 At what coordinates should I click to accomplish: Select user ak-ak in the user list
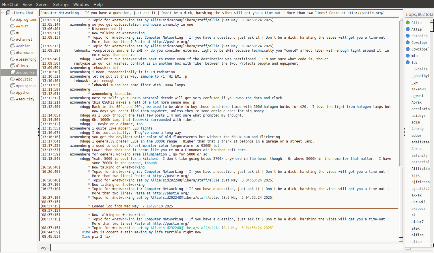(x=416, y=195)
